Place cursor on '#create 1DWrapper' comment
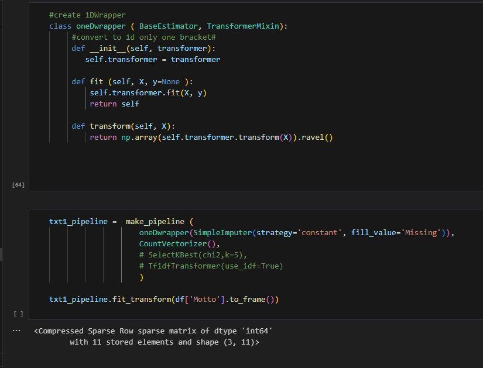Image resolution: width=483 pixels, height=368 pixels. coord(87,15)
